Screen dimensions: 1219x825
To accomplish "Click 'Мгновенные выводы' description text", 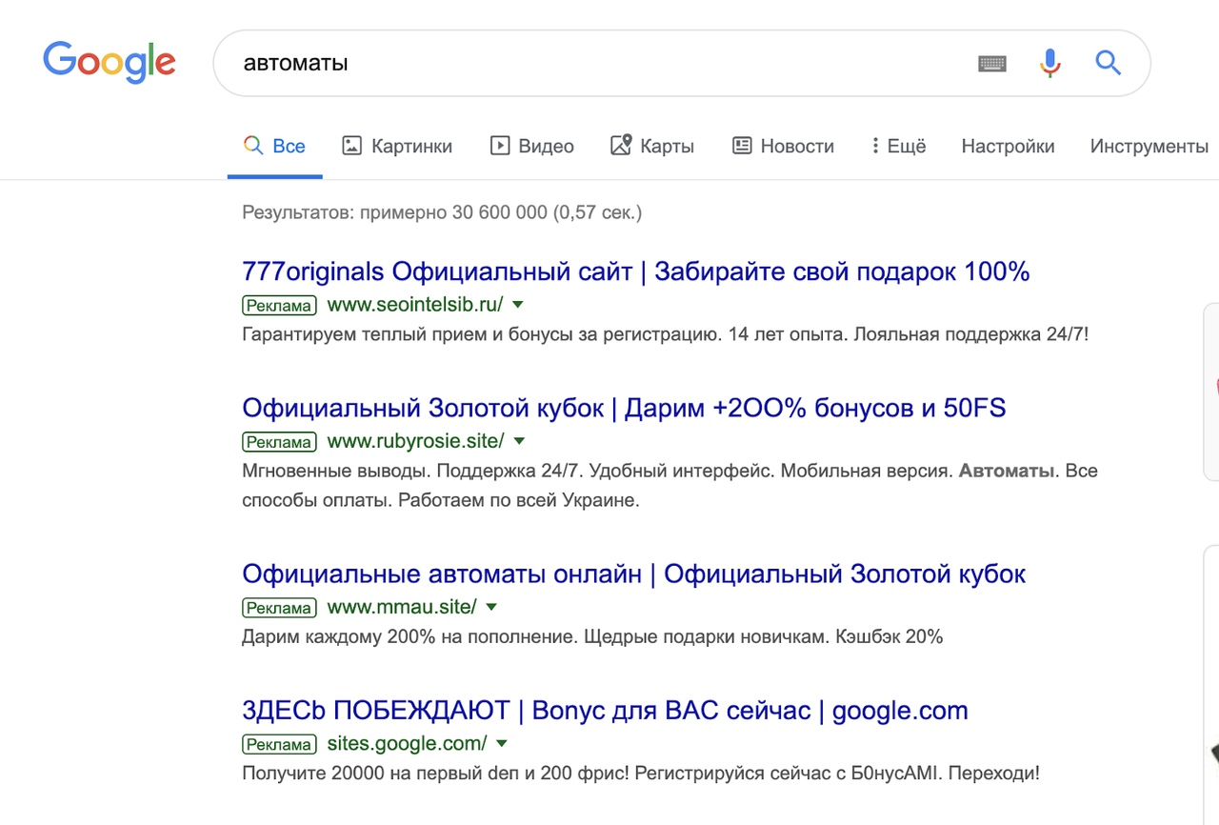I will [x=669, y=485].
